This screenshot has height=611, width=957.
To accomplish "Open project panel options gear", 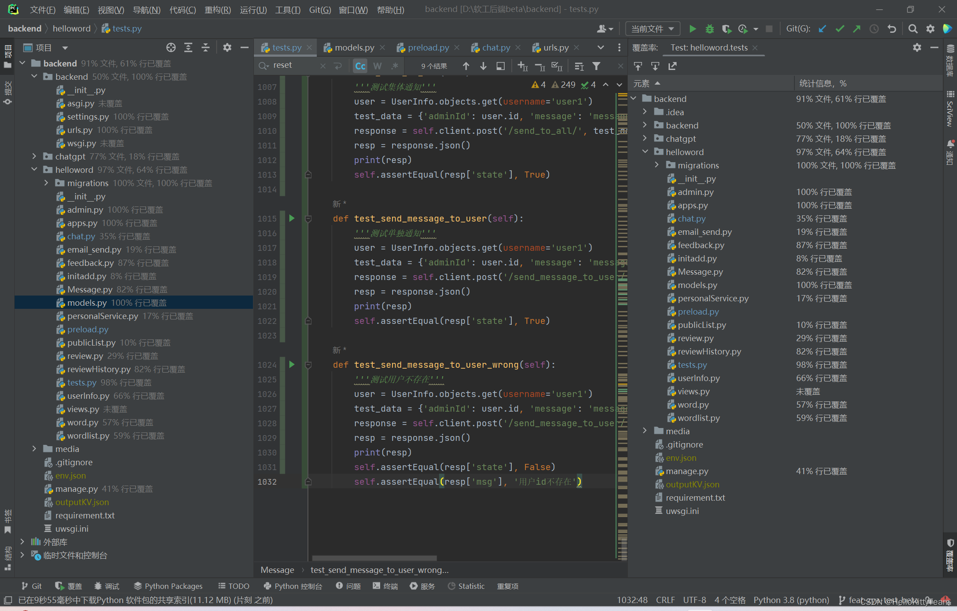I will [x=227, y=47].
